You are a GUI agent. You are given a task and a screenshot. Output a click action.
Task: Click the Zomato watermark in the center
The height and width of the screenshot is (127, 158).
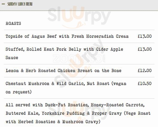(x=79, y=58)
